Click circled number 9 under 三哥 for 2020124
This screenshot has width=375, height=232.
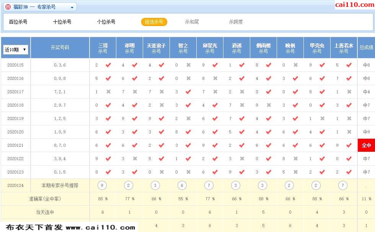102,185
